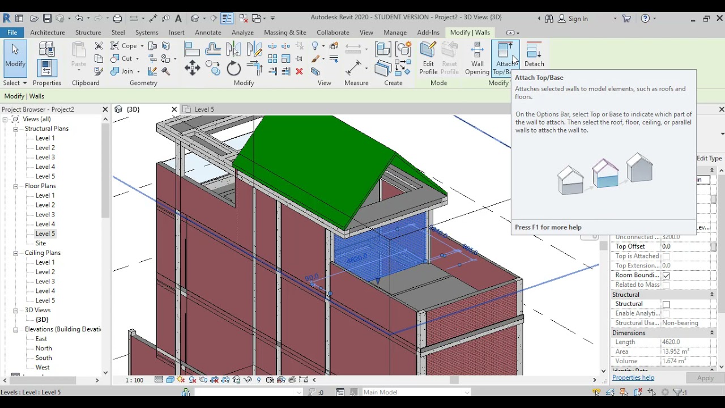Screen dimensions: 725x408
Task: Click the Apply button
Action: click(x=705, y=378)
